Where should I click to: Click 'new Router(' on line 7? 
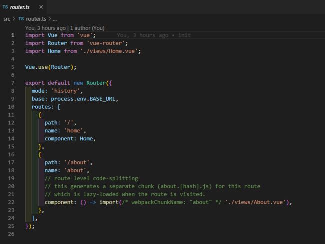tap(91, 83)
